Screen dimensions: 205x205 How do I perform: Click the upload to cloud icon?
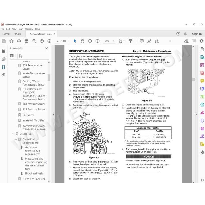pos(19,41)
